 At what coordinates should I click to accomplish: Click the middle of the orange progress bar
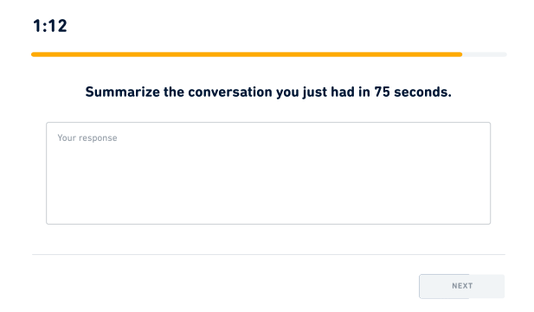247,54
